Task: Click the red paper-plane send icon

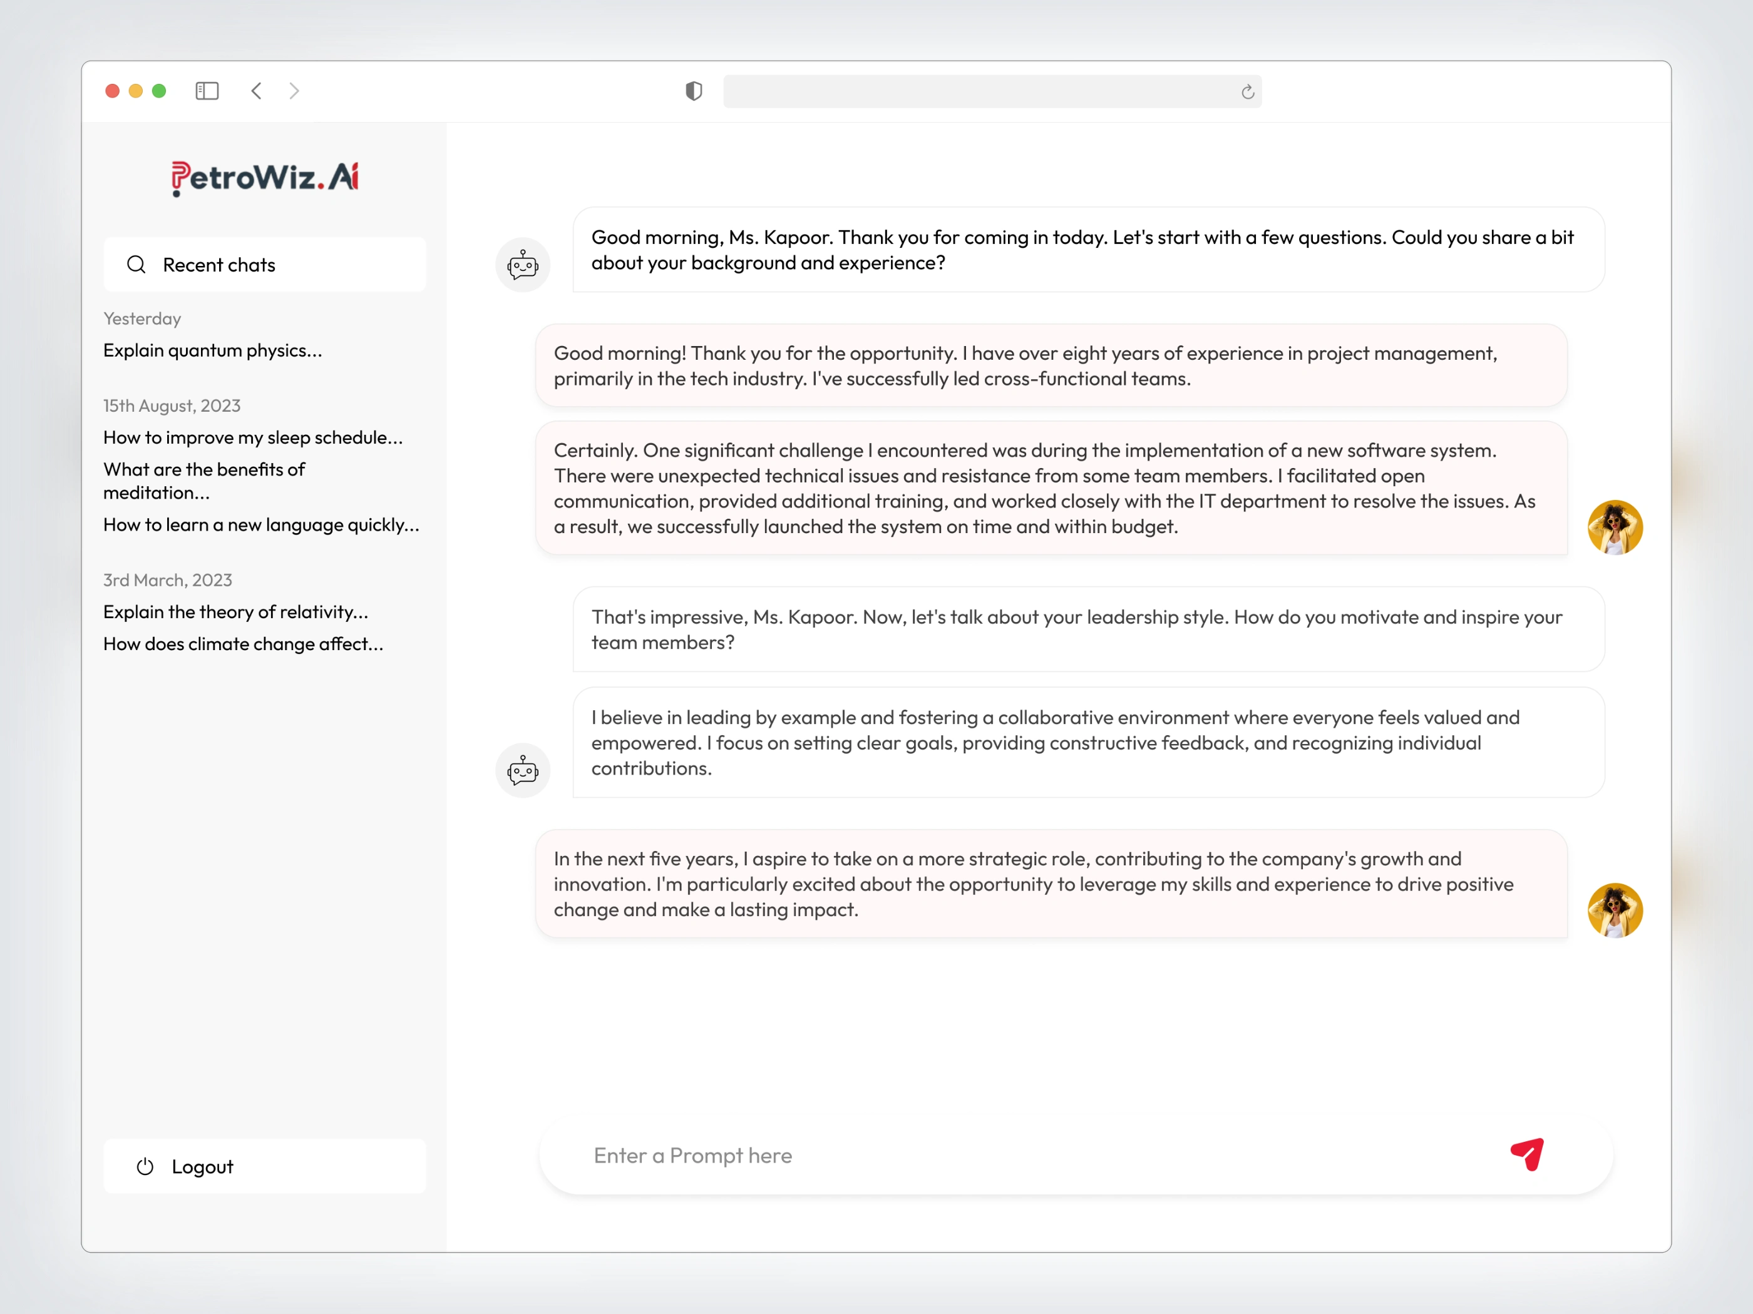Action: 1526,1154
